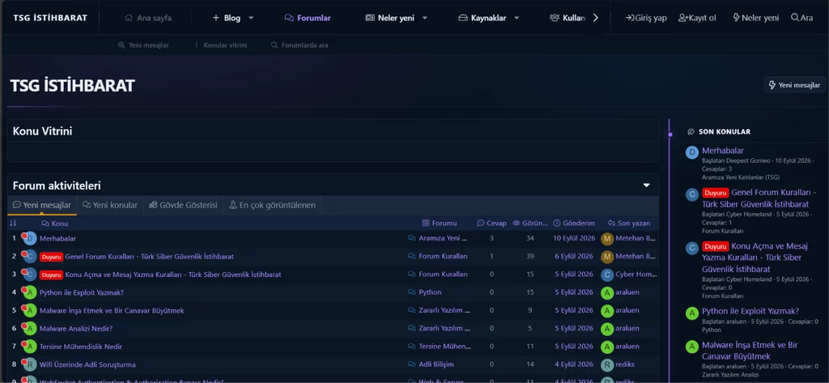Open Malware İnşa Etmek topic in the table
This screenshot has width=829, height=383.
click(x=112, y=310)
